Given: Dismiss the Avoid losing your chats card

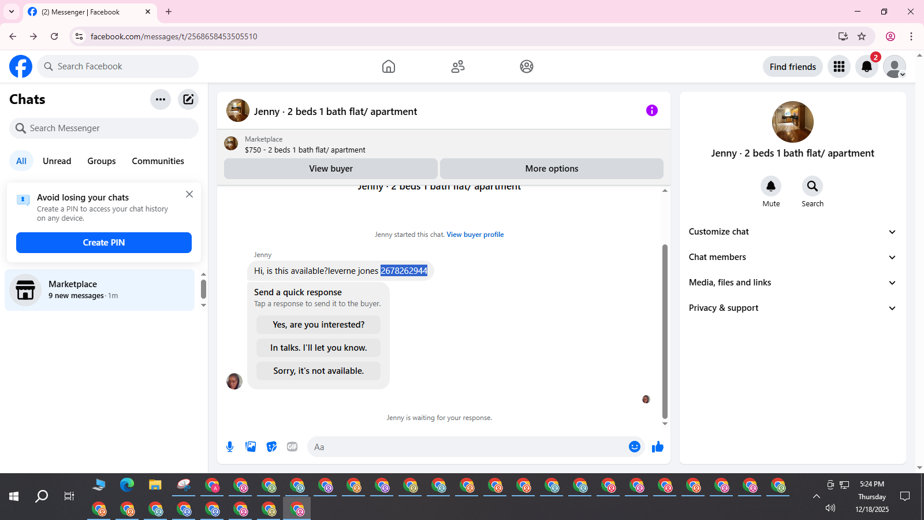Looking at the screenshot, I should (x=189, y=194).
